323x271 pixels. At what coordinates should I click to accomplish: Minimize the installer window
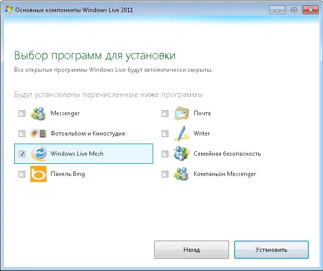coord(277,10)
